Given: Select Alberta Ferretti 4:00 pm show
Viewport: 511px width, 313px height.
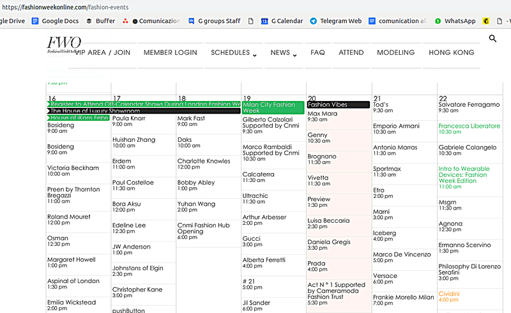Looking at the screenshot, I should (264, 263).
